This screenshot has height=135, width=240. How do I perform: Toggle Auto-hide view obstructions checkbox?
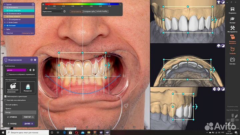(x=5, y=100)
